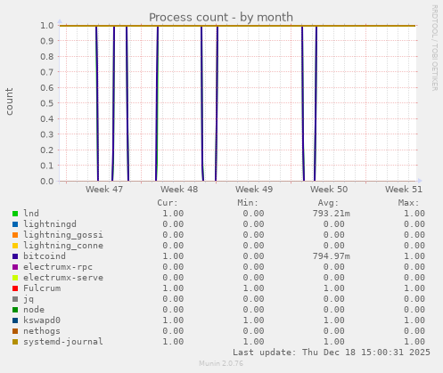443x373 pixels.
Task: Click the 'kswapd0' legend label
Action: tap(42, 320)
